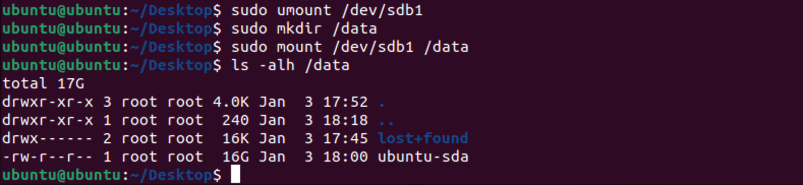Click the 'sudo umount /dev/sdb1' command text

pos(327,10)
